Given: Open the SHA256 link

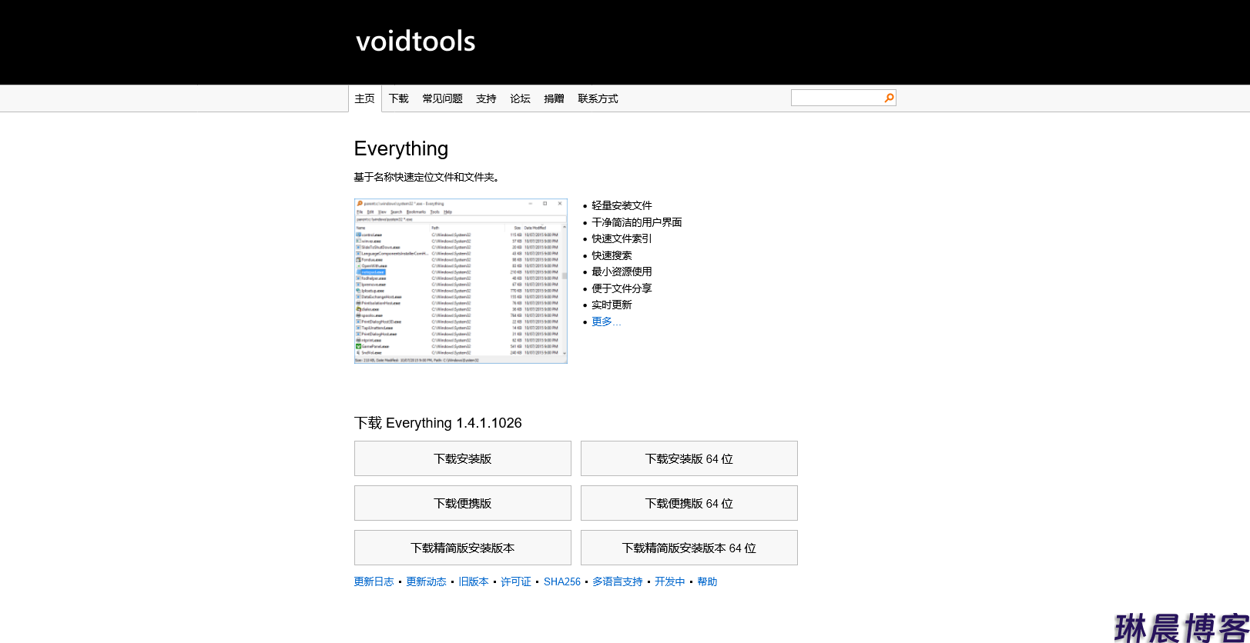Looking at the screenshot, I should (x=562, y=581).
